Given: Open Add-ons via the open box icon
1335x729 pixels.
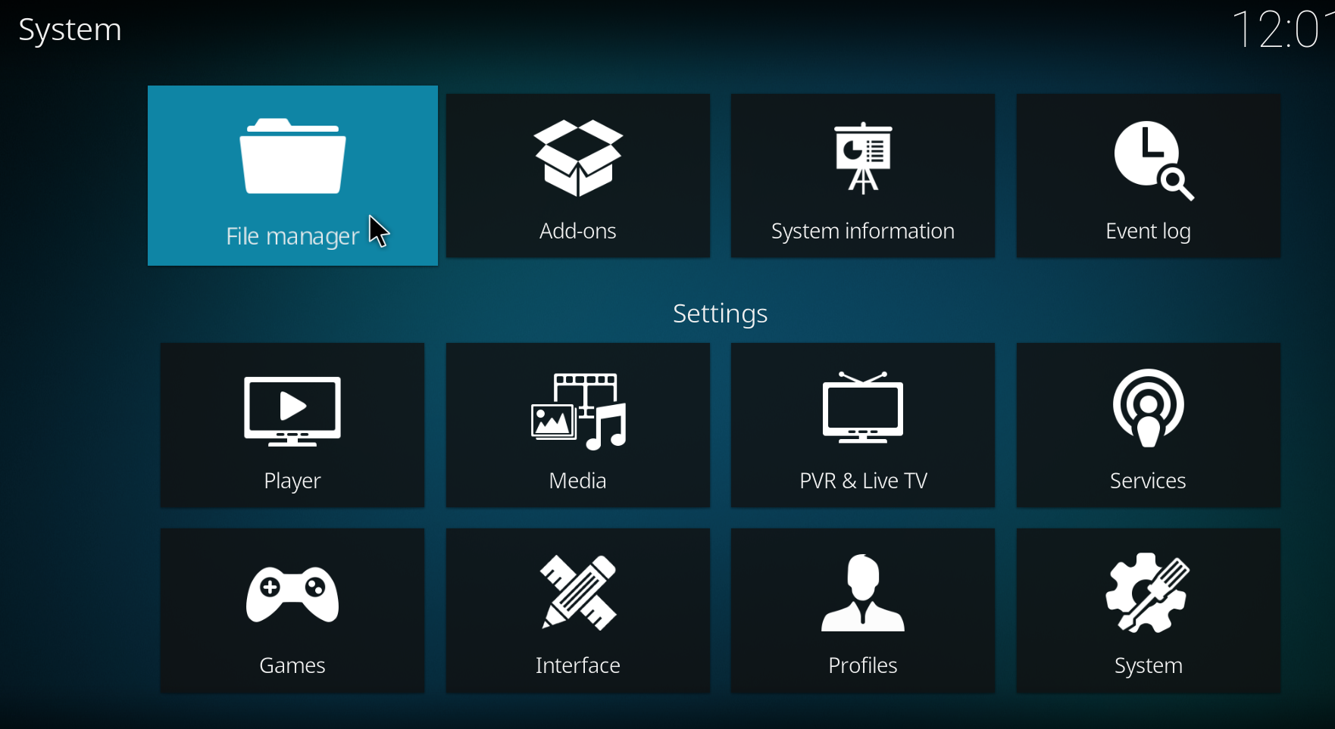Looking at the screenshot, I should (x=578, y=157).
